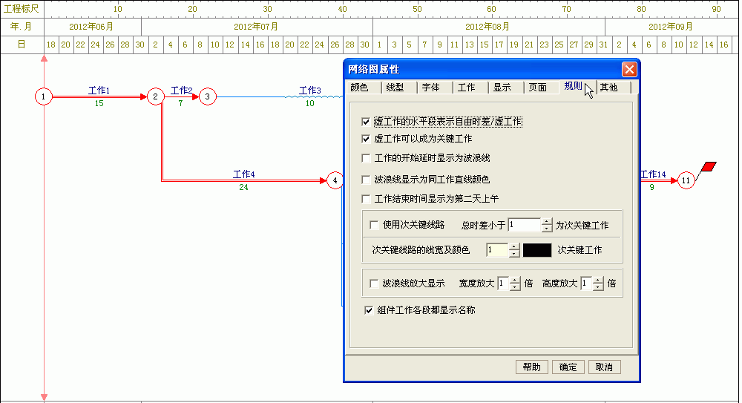
Task: Click the 2012年08月 header cell
Action: [489, 27]
